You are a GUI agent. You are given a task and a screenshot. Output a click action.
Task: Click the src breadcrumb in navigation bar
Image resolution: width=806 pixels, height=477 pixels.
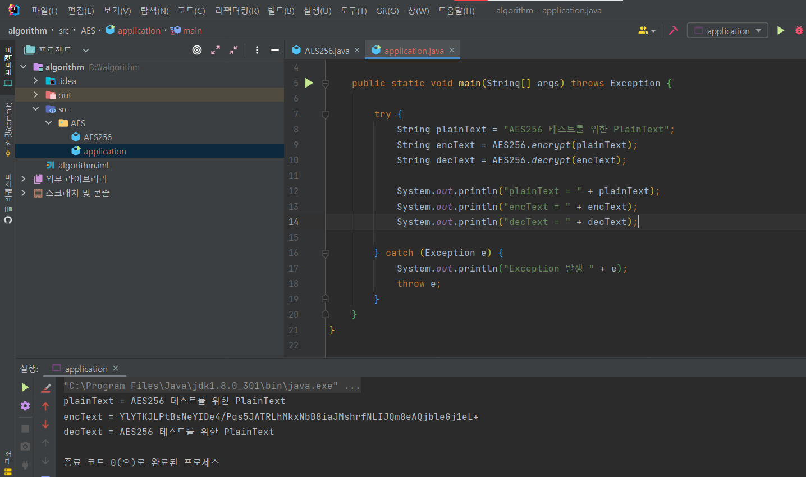(64, 30)
